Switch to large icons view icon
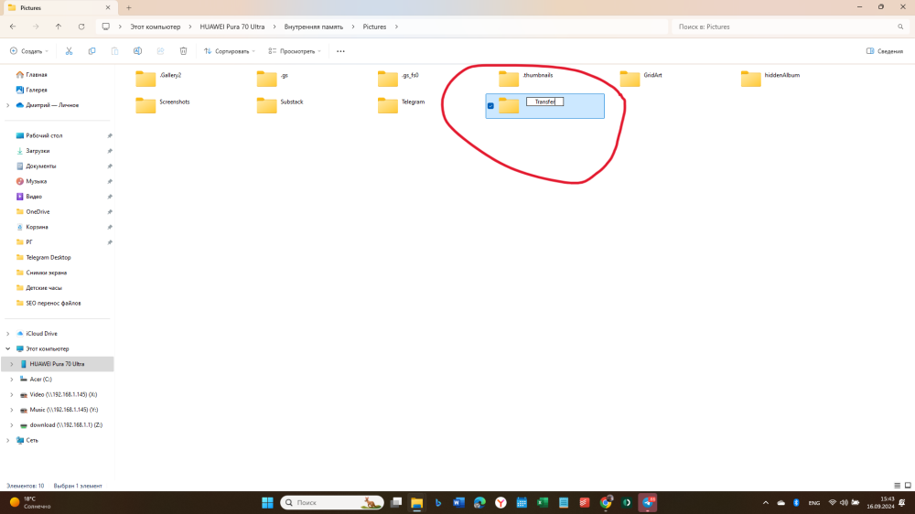 [x=908, y=486]
